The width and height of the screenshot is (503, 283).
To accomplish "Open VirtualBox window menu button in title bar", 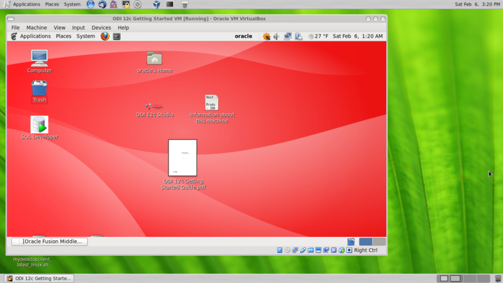I will coord(11,19).
